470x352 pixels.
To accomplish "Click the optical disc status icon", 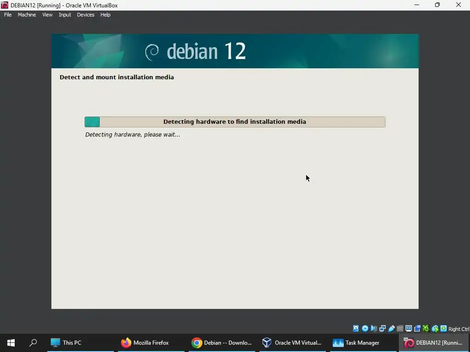I will pos(365,328).
